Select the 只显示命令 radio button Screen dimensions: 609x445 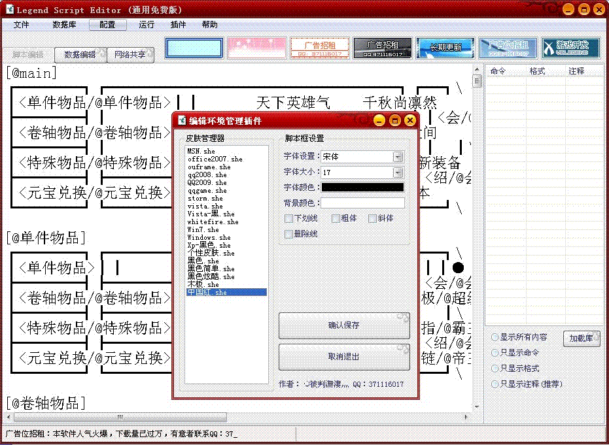click(x=495, y=353)
